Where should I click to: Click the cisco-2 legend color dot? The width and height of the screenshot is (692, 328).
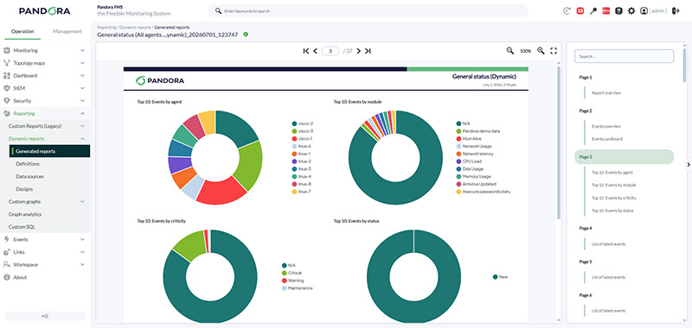click(293, 123)
